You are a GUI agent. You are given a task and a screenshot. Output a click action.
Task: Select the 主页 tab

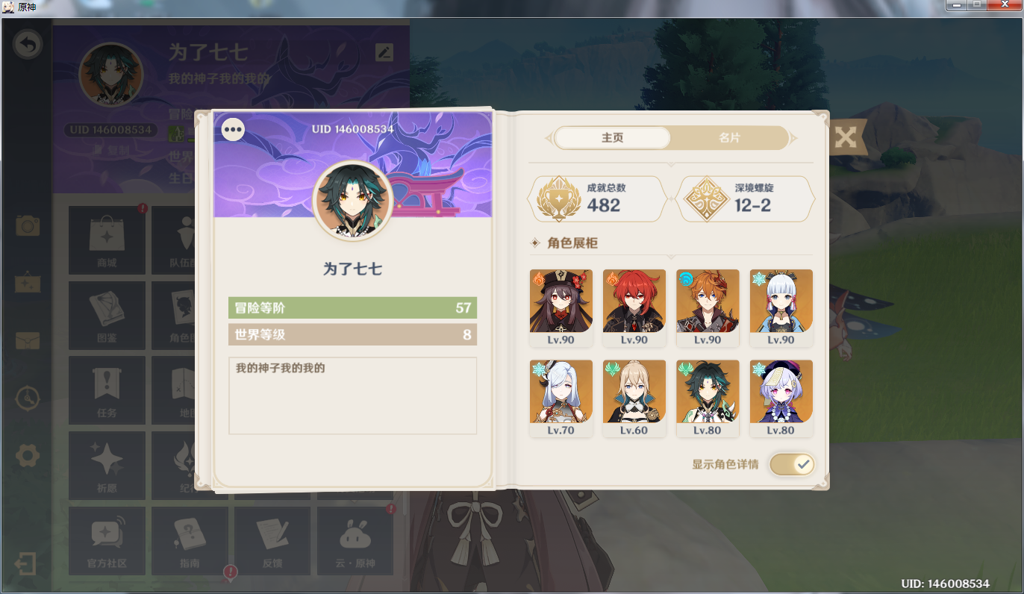(x=613, y=138)
